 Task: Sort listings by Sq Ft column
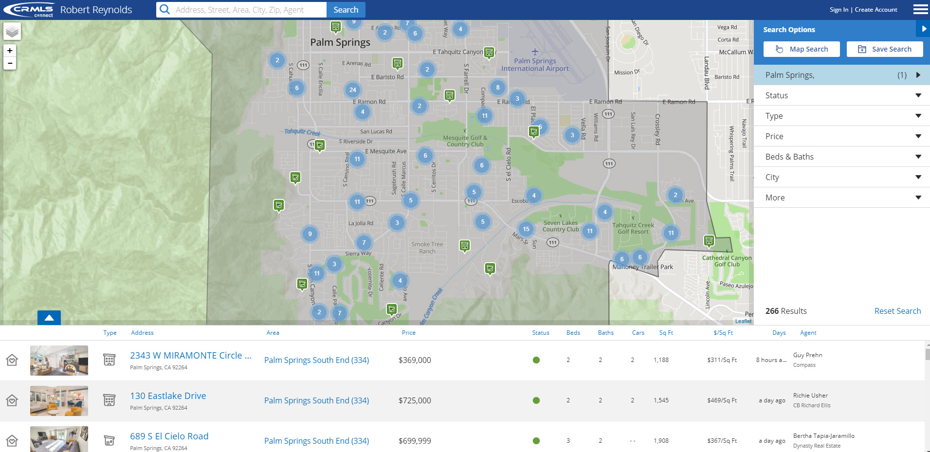tap(666, 333)
